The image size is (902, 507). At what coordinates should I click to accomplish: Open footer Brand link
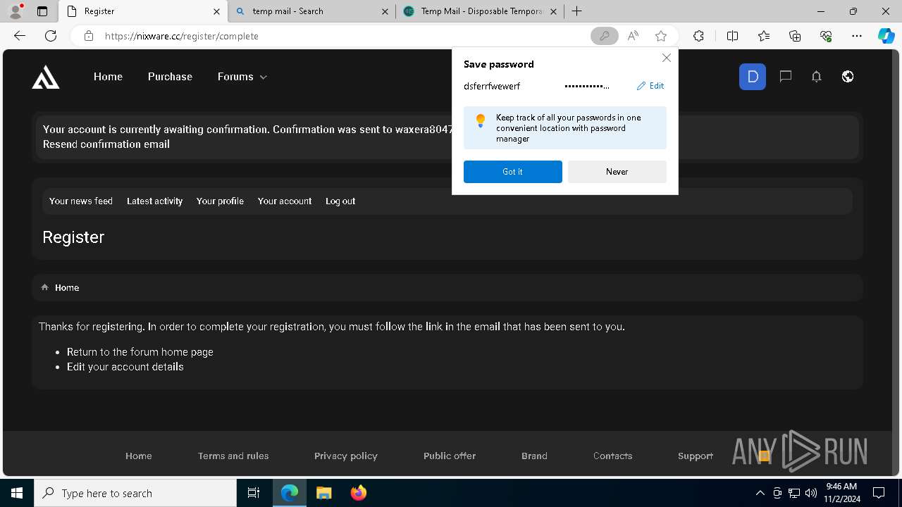pos(534,456)
